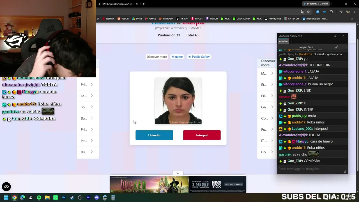Select the margiim tab in Chatterino
Screen dimensions: 359x202
283,42
